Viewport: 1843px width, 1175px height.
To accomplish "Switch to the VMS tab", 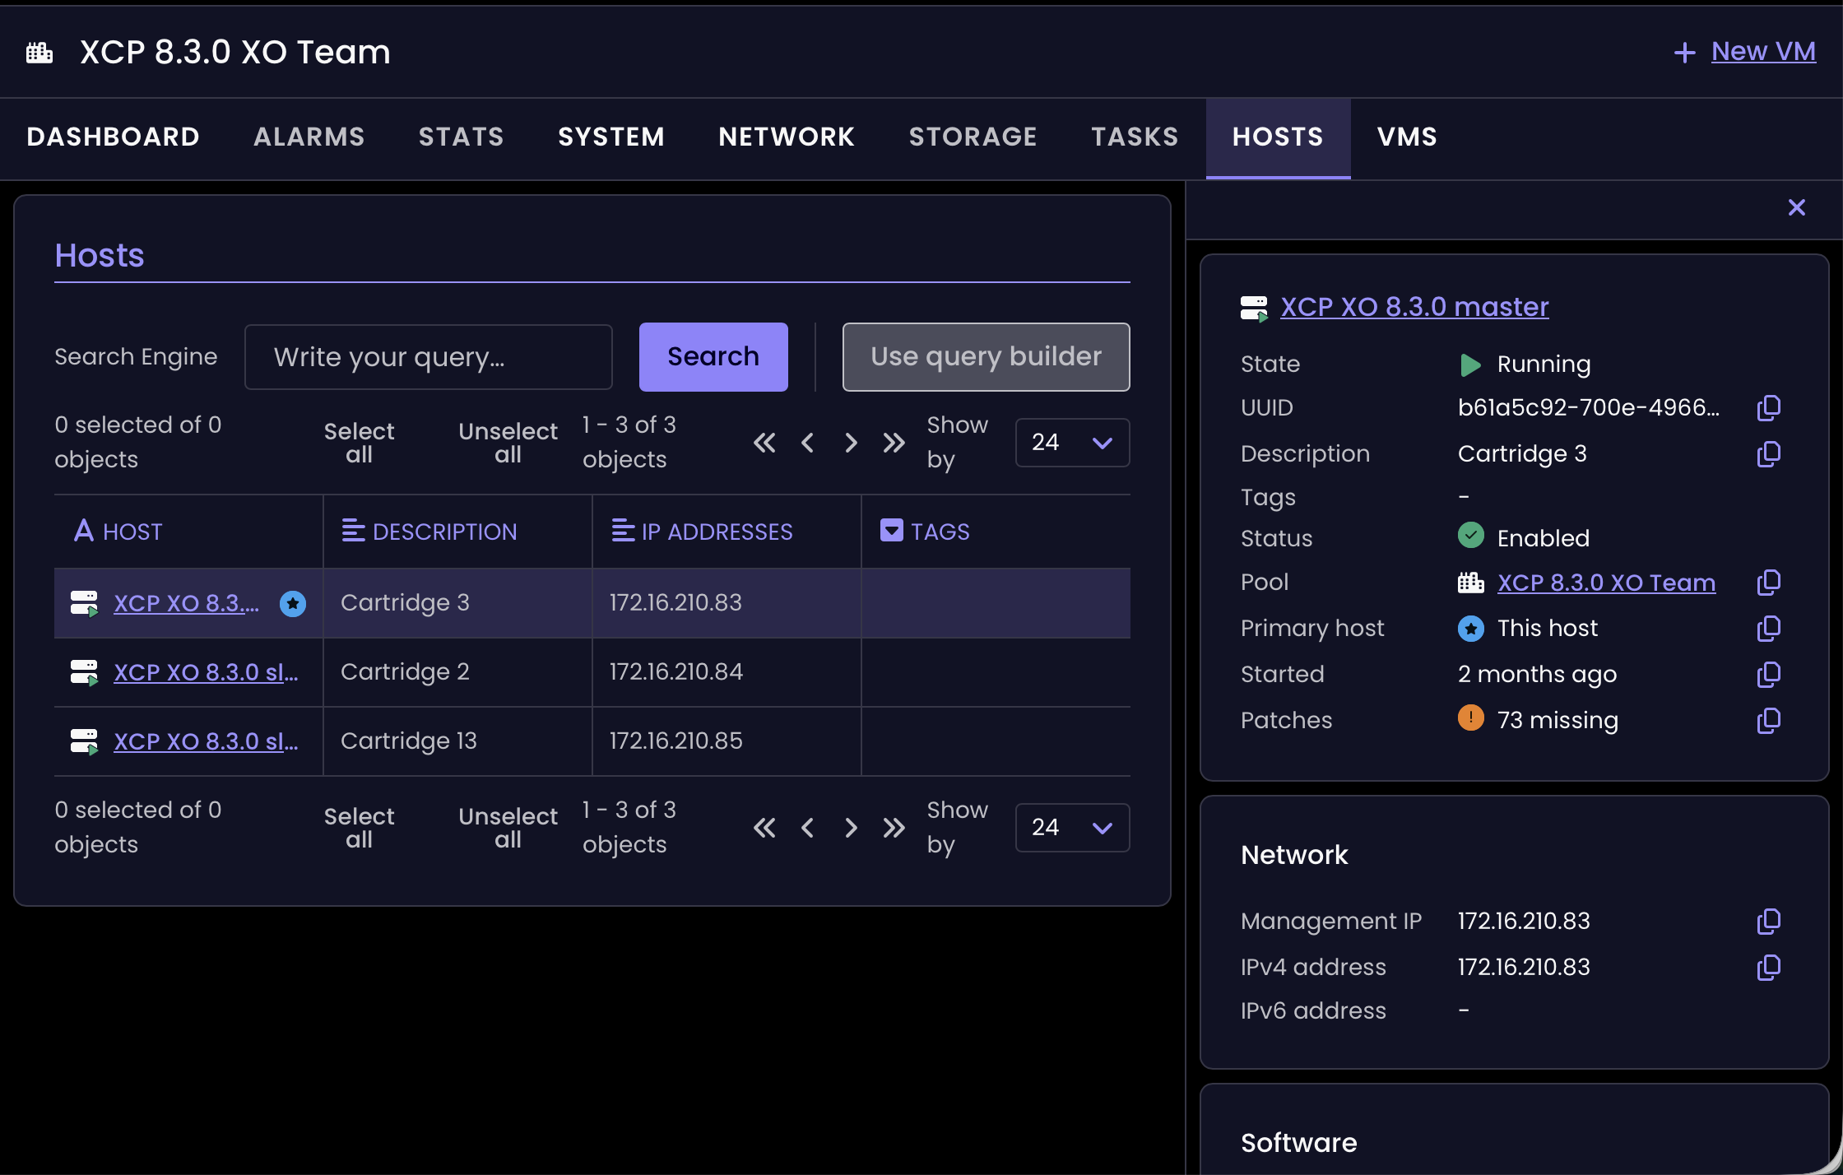I will [x=1407, y=137].
